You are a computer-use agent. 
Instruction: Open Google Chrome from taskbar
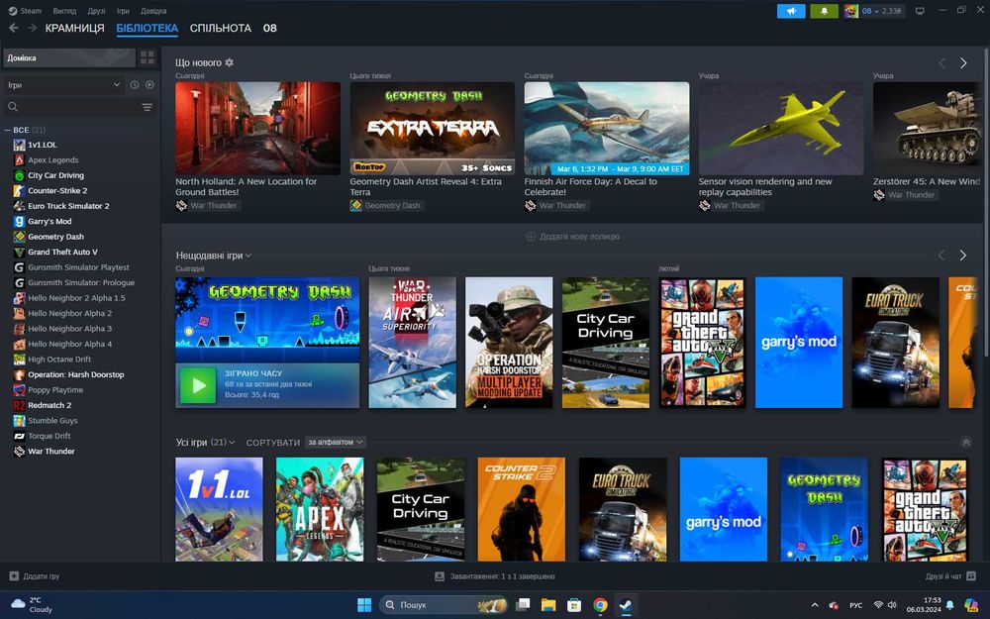(x=600, y=604)
